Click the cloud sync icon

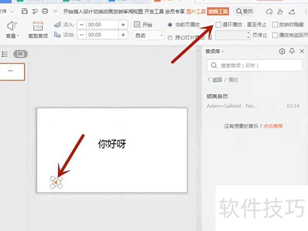pyautogui.click(x=269, y=12)
